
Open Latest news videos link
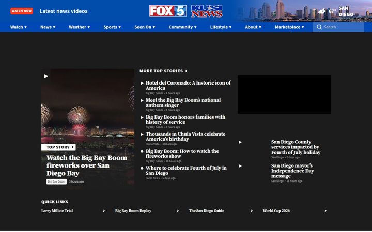point(64,11)
